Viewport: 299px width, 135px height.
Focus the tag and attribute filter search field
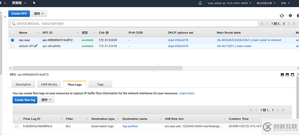(x=134, y=24)
